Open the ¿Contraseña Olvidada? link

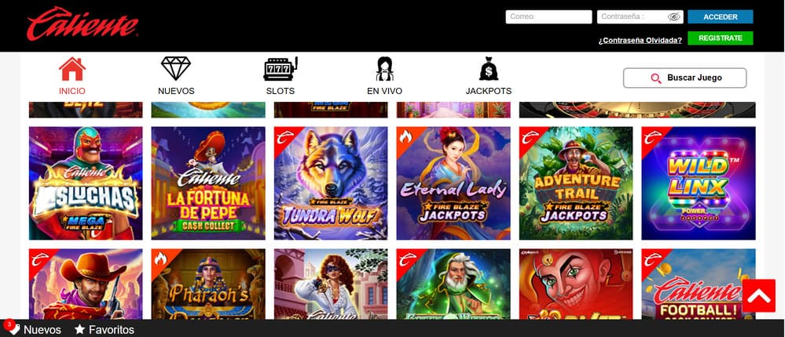[640, 41]
